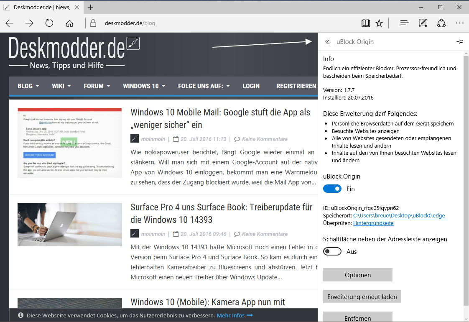Click the moinmoin avatar under the Surface Pro 4 article
Screen dimensions: 469x322
click(x=135, y=233)
